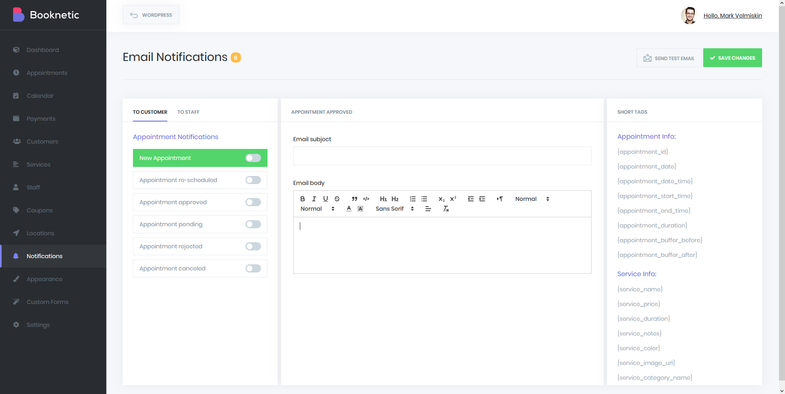Create a bulleted list
This screenshot has height=394, width=785.
[x=424, y=199]
